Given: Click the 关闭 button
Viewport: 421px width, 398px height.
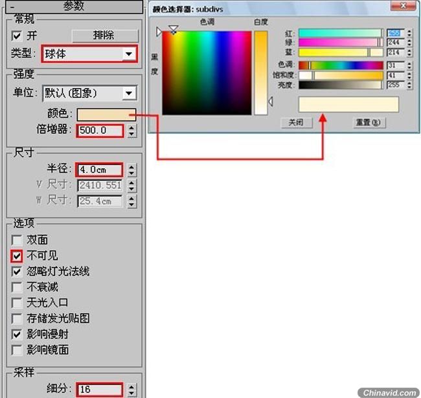Looking at the screenshot, I should [x=297, y=122].
